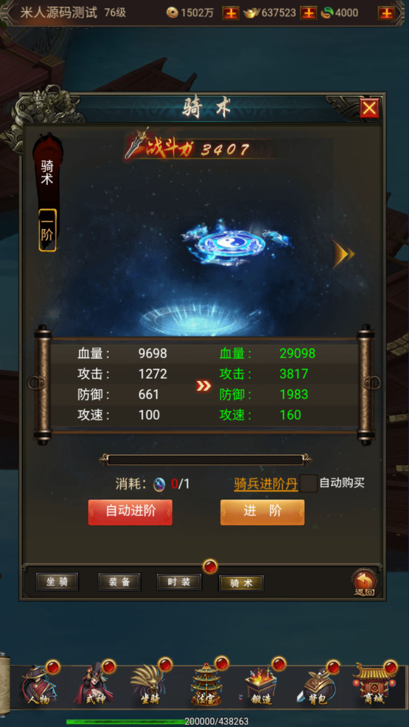Open the 背包 backpack icon
The width and height of the screenshot is (409, 727).
(x=318, y=685)
